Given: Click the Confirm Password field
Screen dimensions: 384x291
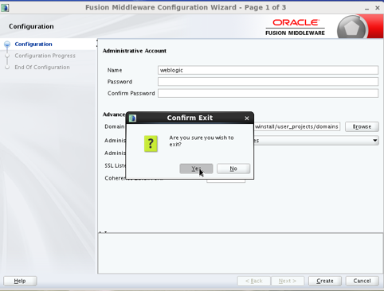Looking at the screenshot, I should coord(268,93).
